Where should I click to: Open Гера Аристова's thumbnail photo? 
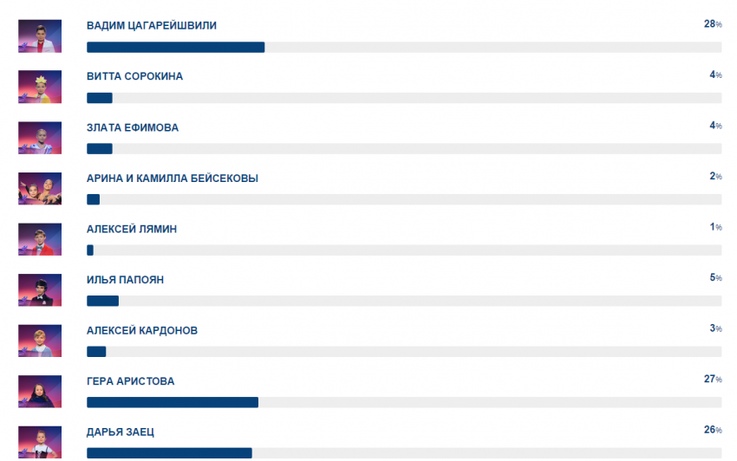(x=40, y=392)
